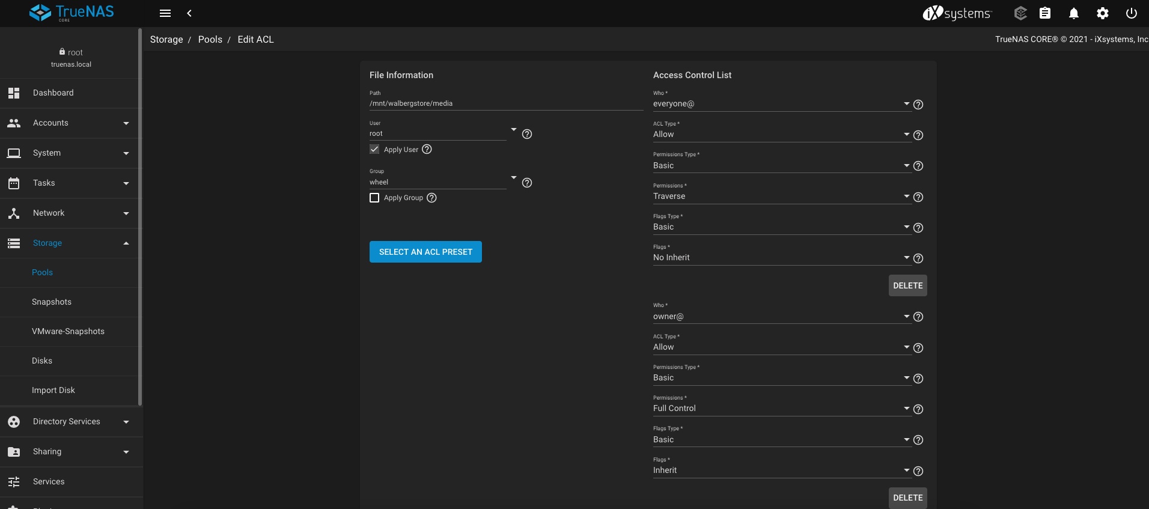Expand the Accounts sidebar menu
This screenshot has height=509, width=1149.
tap(126, 123)
